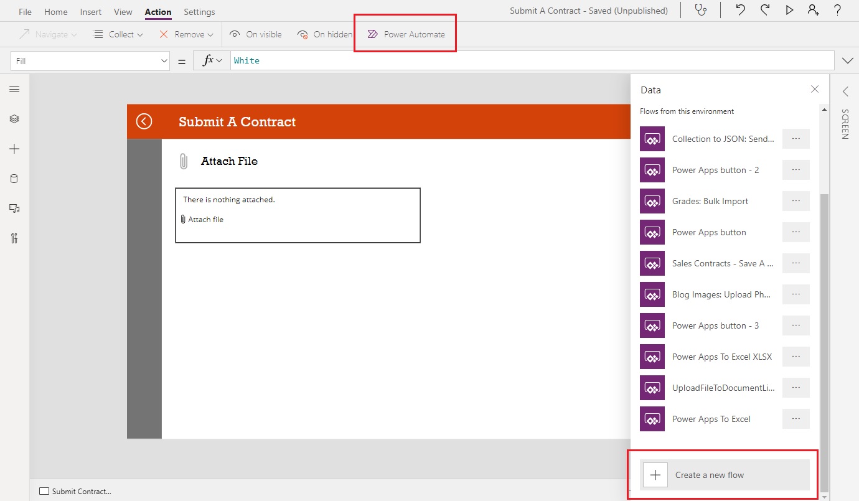Open the Collect dropdown
Image resolution: width=859 pixels, height=501 pixels.
coord(118,34)
